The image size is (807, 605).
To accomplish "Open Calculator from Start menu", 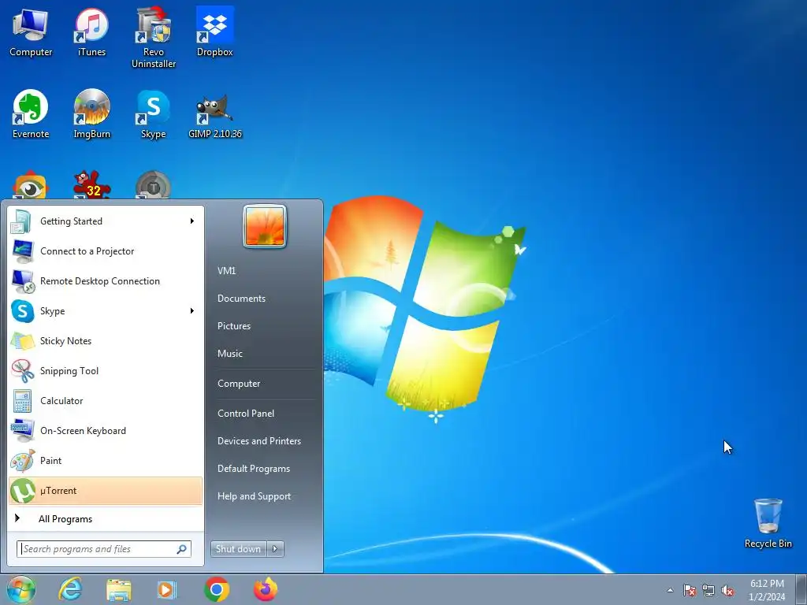I will pyautogui.click(x=106, y=401).
